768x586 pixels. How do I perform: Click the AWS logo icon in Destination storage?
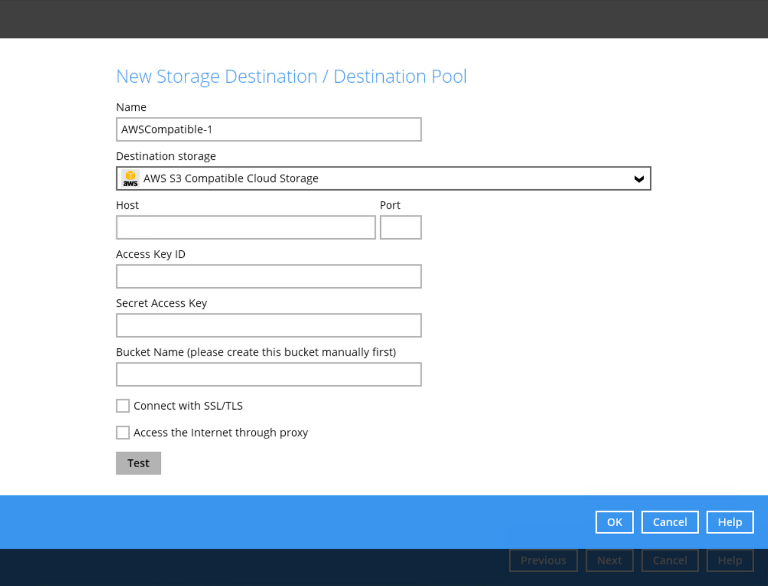point(130,178)
